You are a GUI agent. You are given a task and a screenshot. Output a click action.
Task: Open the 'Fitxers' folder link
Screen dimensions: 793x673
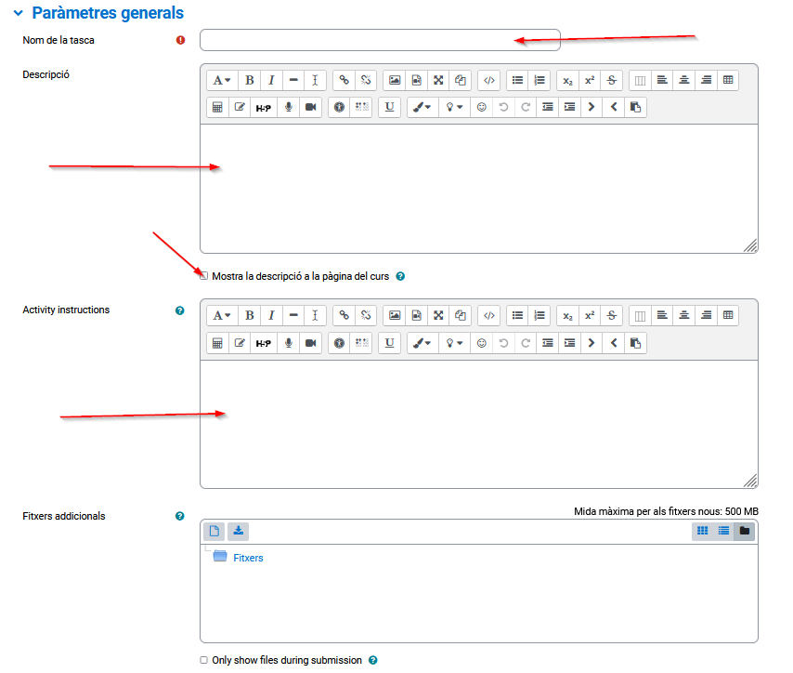tap(248, 558)
